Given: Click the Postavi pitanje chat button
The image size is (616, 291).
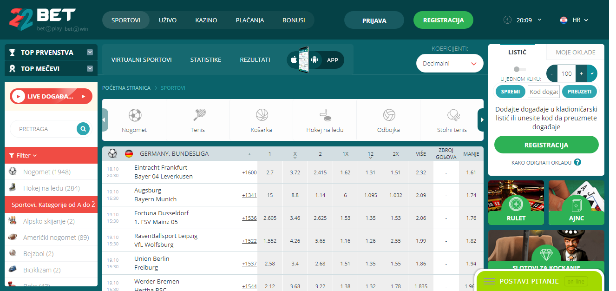Looking at the screenshot, I should coord(539,281).
